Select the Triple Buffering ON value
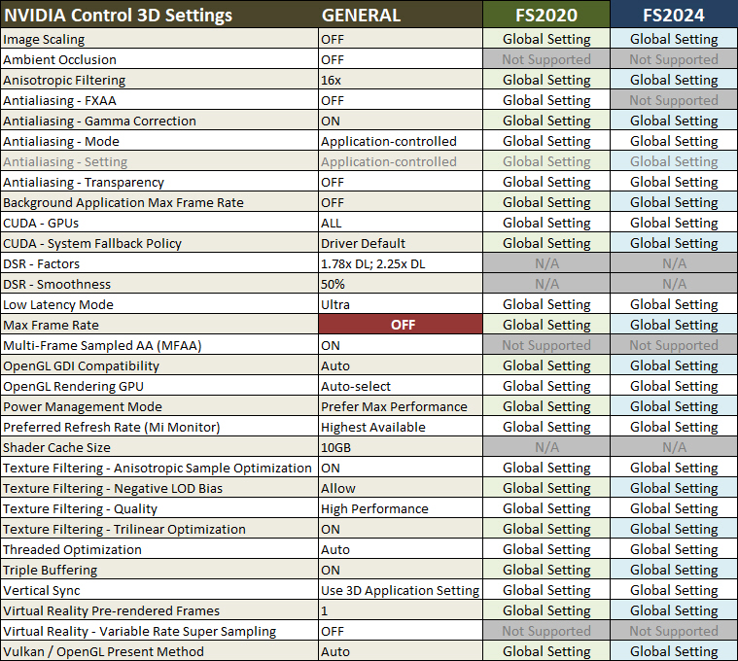 pos(331,570)
